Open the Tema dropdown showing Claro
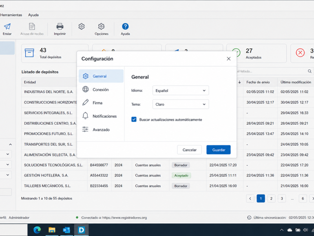 tap(181, 104)
